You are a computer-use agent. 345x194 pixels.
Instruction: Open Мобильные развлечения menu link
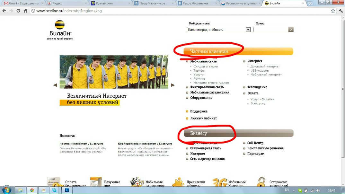pyautogui.click(x=210, y=93)
